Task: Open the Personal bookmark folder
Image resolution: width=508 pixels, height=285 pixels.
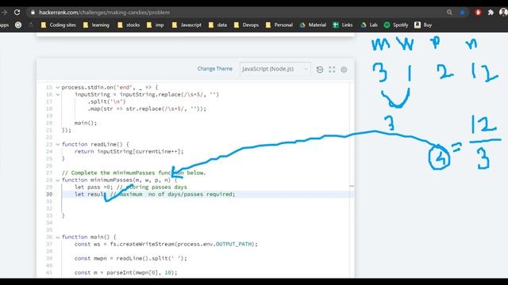Action: 279,25
